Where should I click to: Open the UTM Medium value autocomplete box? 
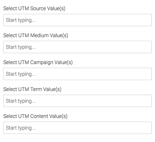(x=77, y=47)
